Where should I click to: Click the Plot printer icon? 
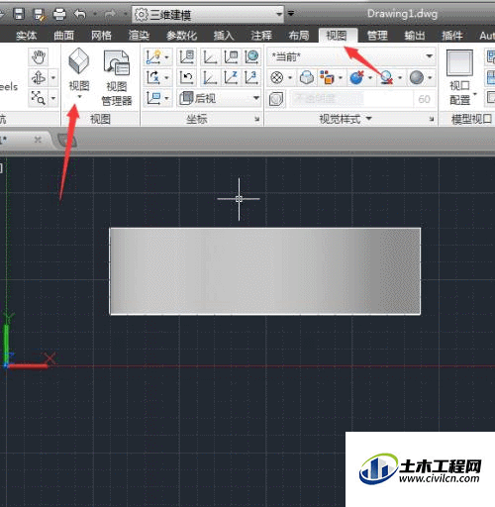click(x=59, y=14)
